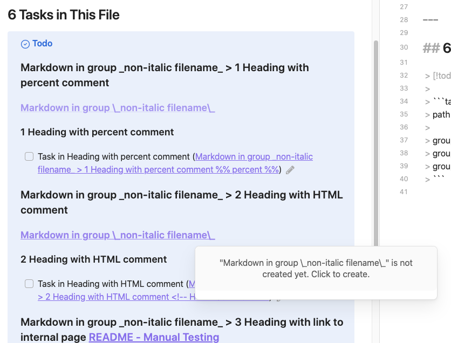Click the circled checkmark icon beside "Todo"
Image resolution: width=451 pixels, height=343 pixels.
[24, 43]
